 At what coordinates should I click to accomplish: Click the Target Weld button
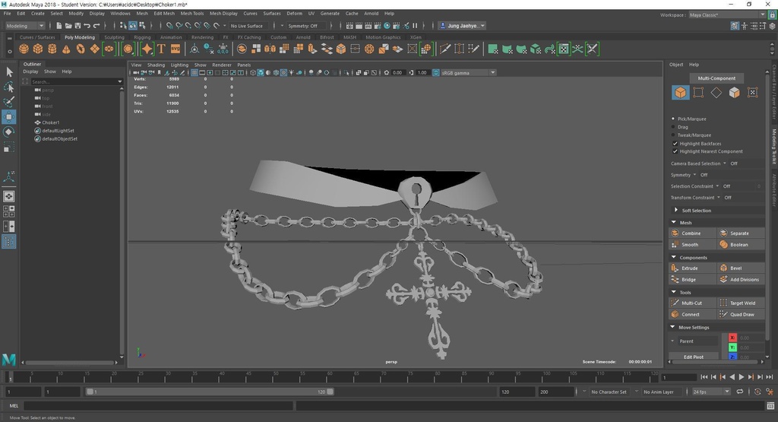[742, 303]
